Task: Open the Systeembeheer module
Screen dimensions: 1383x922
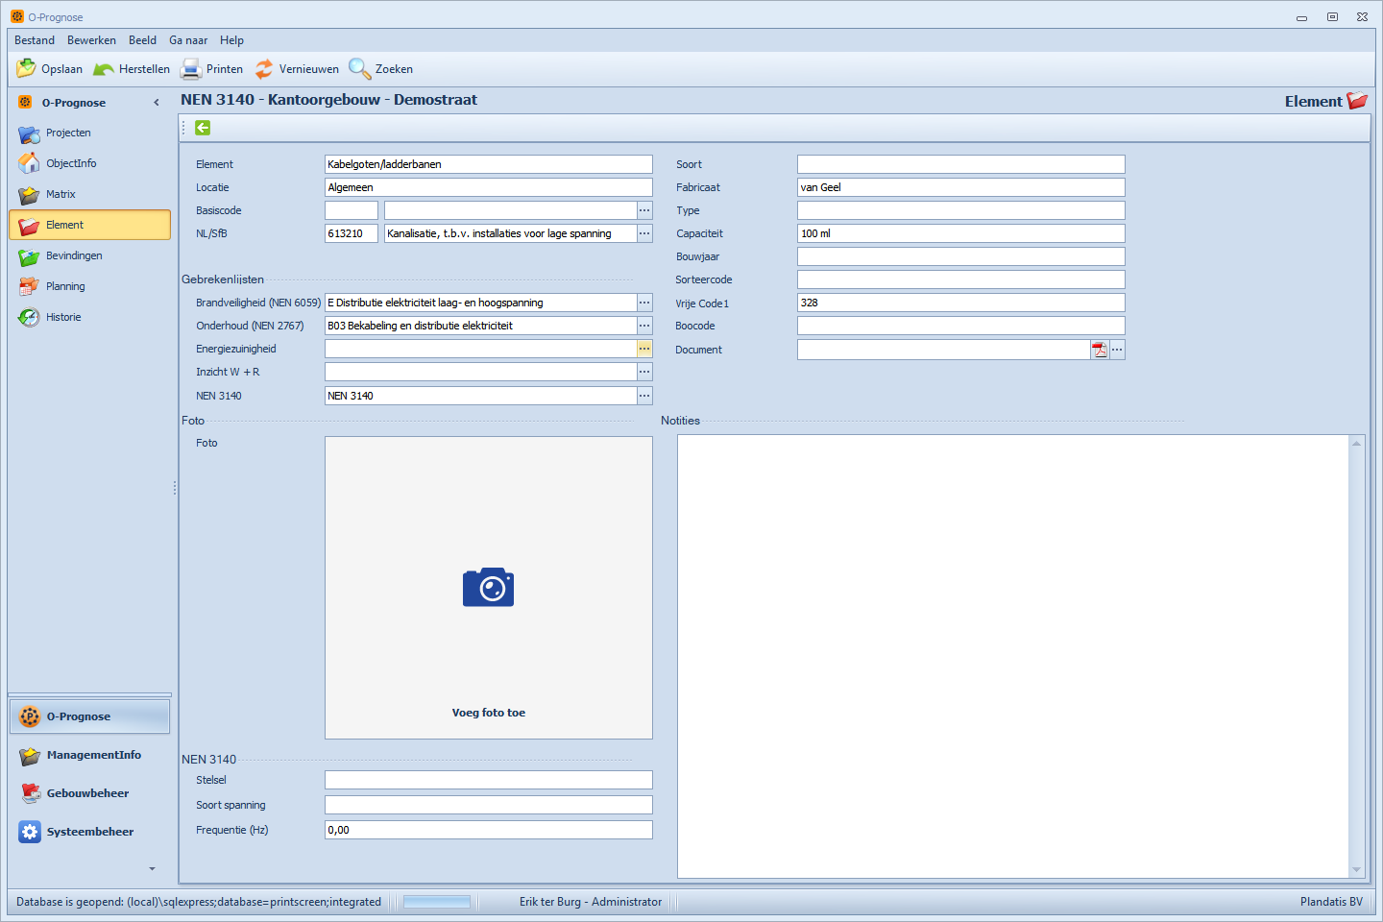Action: (89, 832)
